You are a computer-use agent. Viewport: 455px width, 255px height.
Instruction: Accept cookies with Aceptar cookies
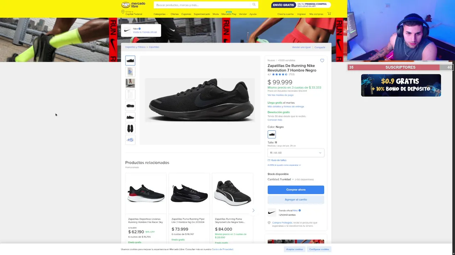point(295,249)
